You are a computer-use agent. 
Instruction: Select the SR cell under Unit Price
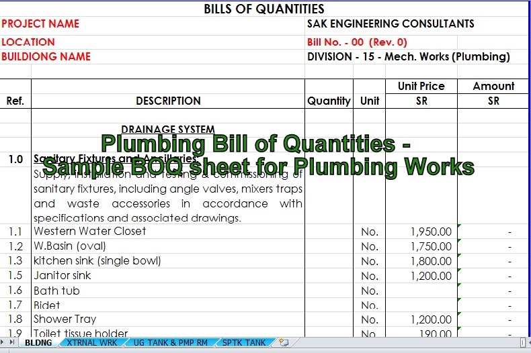coord(421,101)
